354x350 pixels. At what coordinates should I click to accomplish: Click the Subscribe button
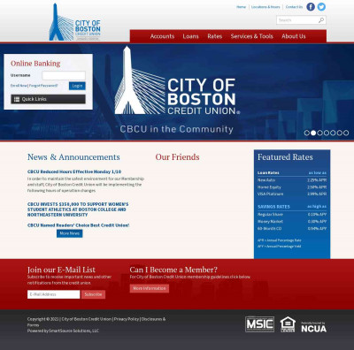click(x=93, y=294)
